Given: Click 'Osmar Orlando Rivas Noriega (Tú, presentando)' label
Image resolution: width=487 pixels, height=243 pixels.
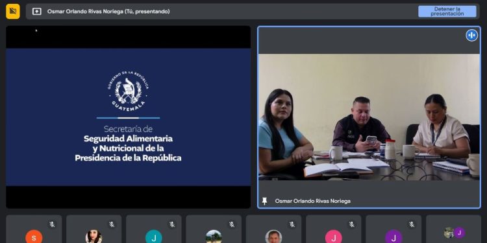Looking at the screenshot, I should [108, 12].
